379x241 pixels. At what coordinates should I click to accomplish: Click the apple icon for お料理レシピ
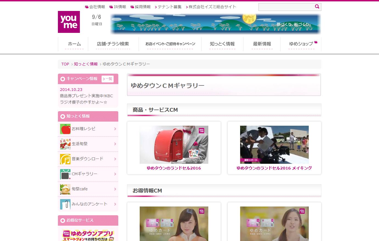65,129
